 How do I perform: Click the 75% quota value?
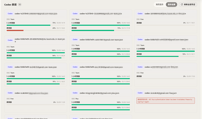click(54, 23)
